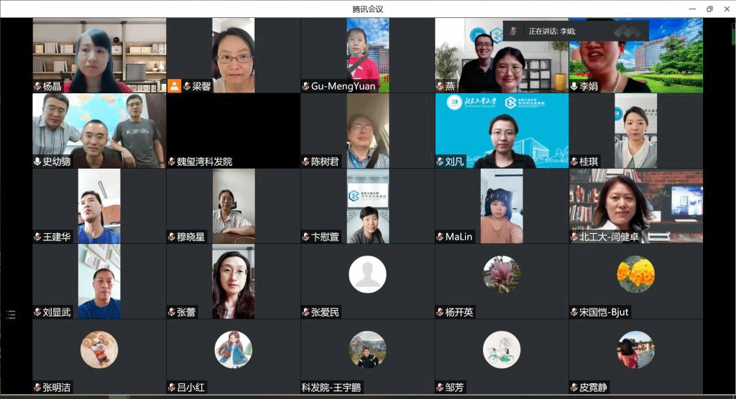Viewport: 736px width, 399px height.
Task: Click the bicycle avatar of 邹芳
Action: [501, 349]
